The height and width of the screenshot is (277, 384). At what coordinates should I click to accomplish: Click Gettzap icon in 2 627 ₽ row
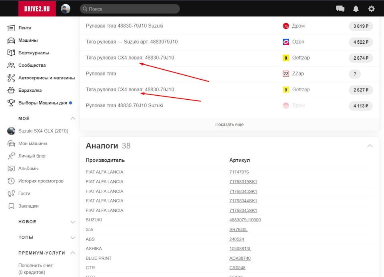286,90
